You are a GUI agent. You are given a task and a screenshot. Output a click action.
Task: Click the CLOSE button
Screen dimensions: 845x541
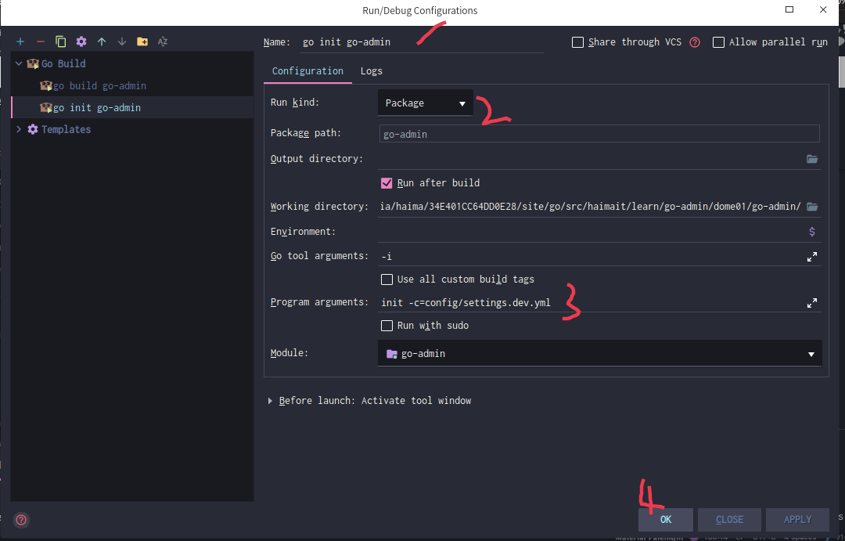point(729,519)
